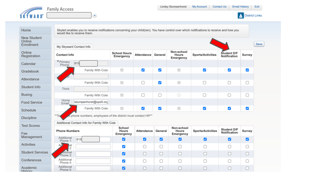This screenshot has width=315, height=177.
Task: View Email History link
Action: click(240, 7)
